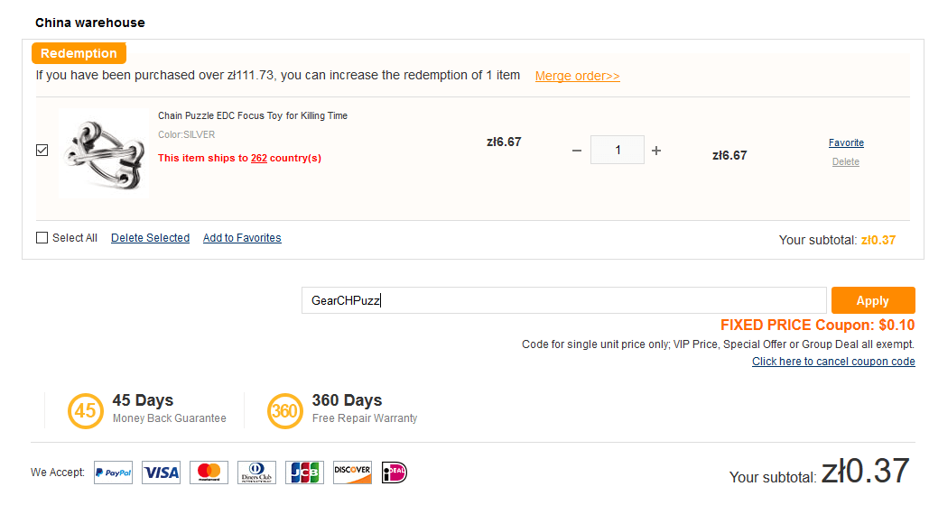Image resolution: width=929 pixels, height=523 pixels.
Task: Click the Discover payment icon
Action: pyautogui.click(x=352, y=473)
